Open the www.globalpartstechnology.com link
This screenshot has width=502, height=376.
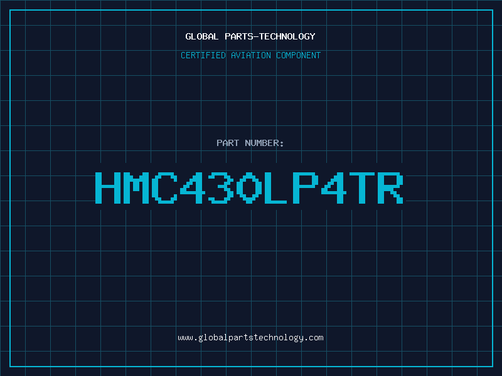click(x=250, y=338)
